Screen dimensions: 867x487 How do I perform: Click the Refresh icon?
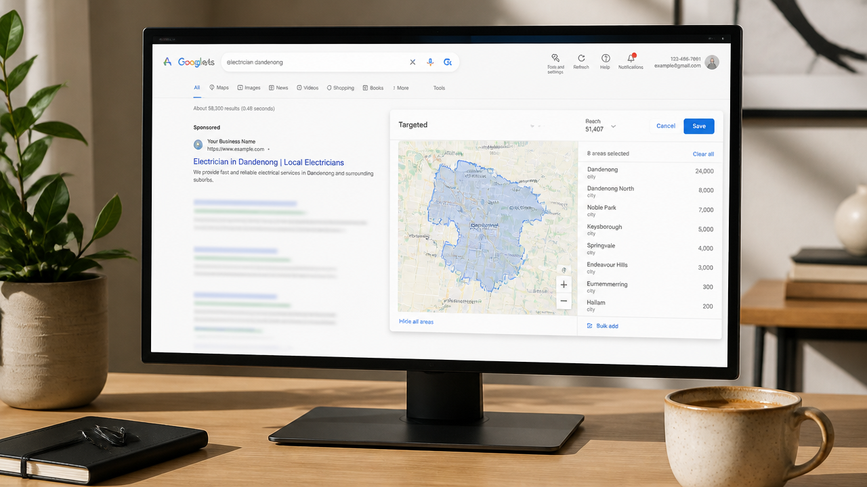(581, 62)
